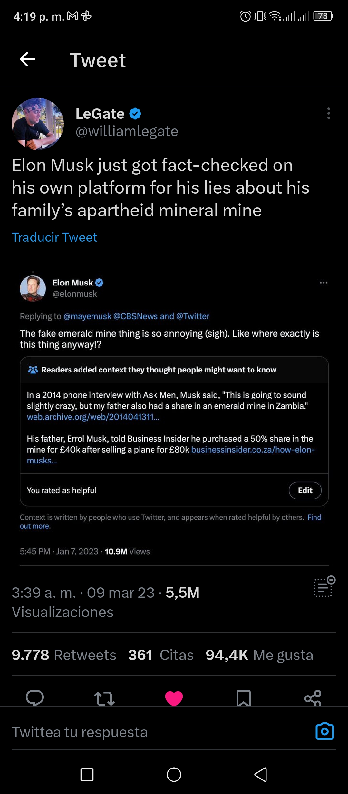Click the Edit button for the helpful rating
Image resolution: width=348 pixels, height=794 pixels.
coord(305,490)
